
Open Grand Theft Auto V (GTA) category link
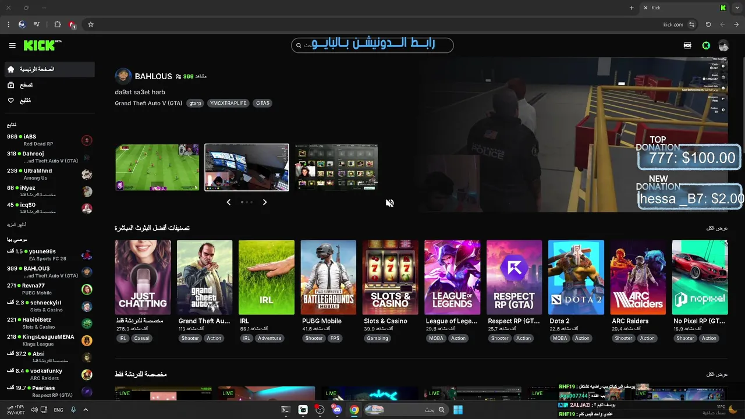148,103
